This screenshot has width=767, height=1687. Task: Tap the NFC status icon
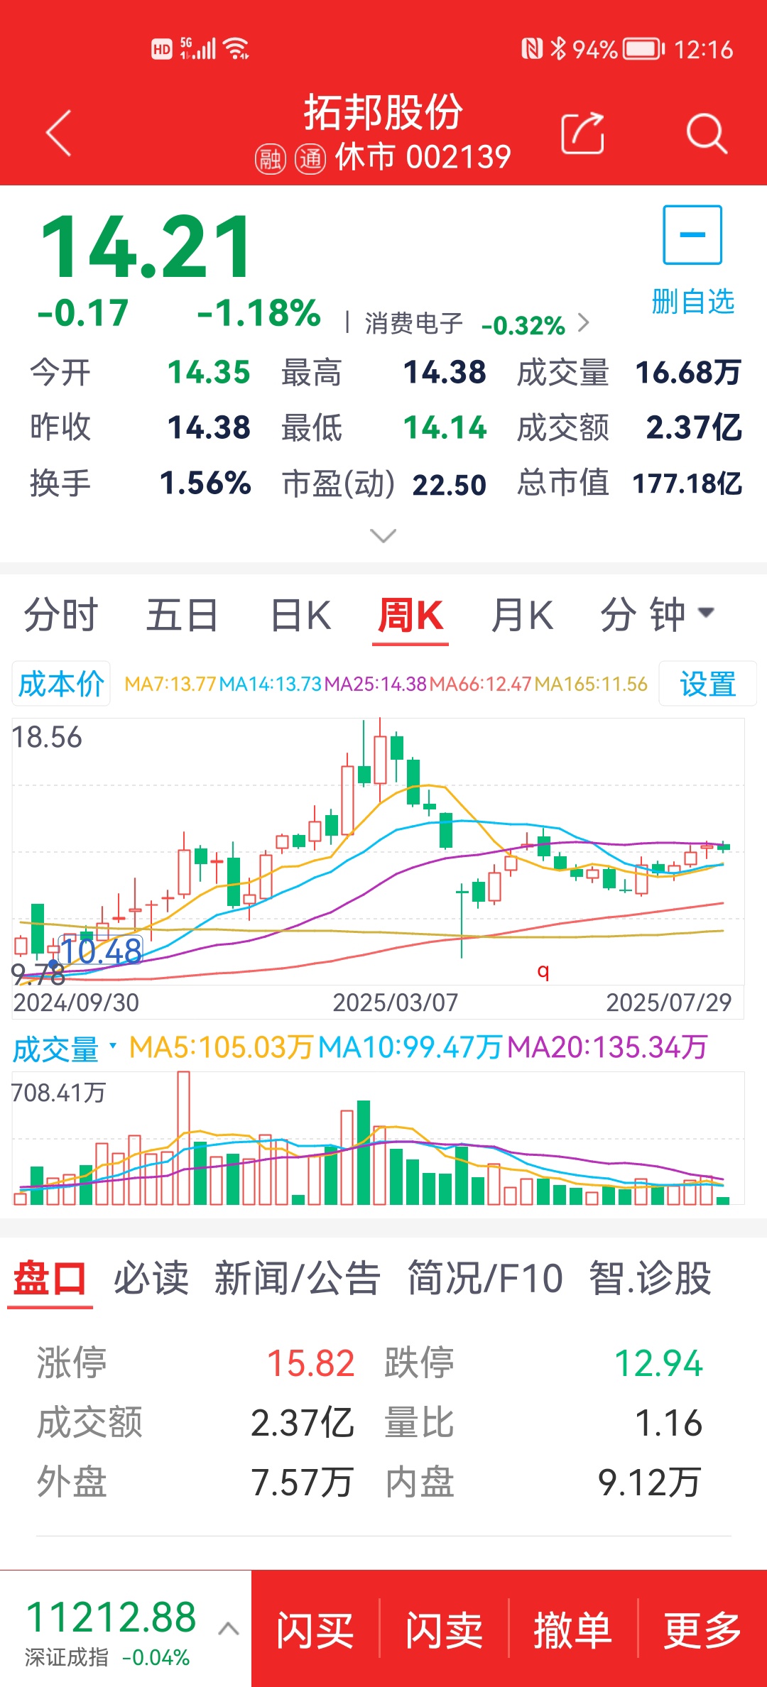coord(532,49)
